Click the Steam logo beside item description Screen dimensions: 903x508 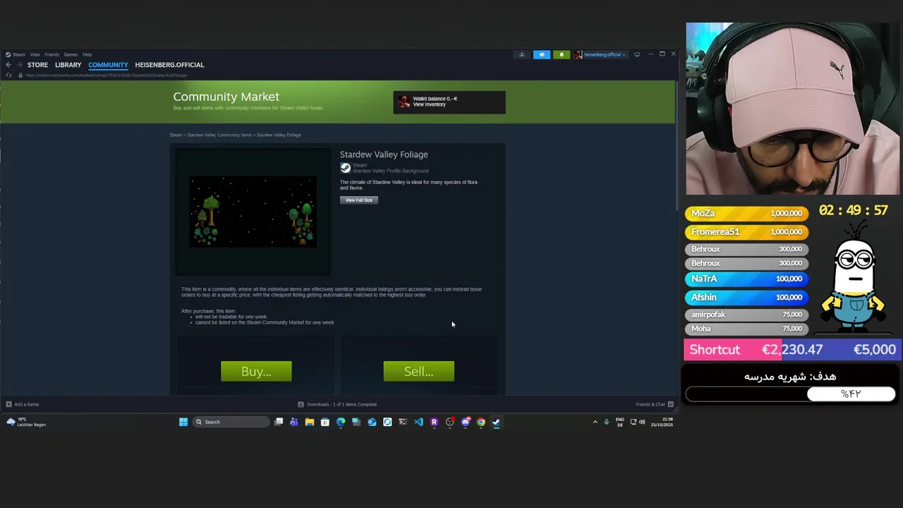coord(345,168)
